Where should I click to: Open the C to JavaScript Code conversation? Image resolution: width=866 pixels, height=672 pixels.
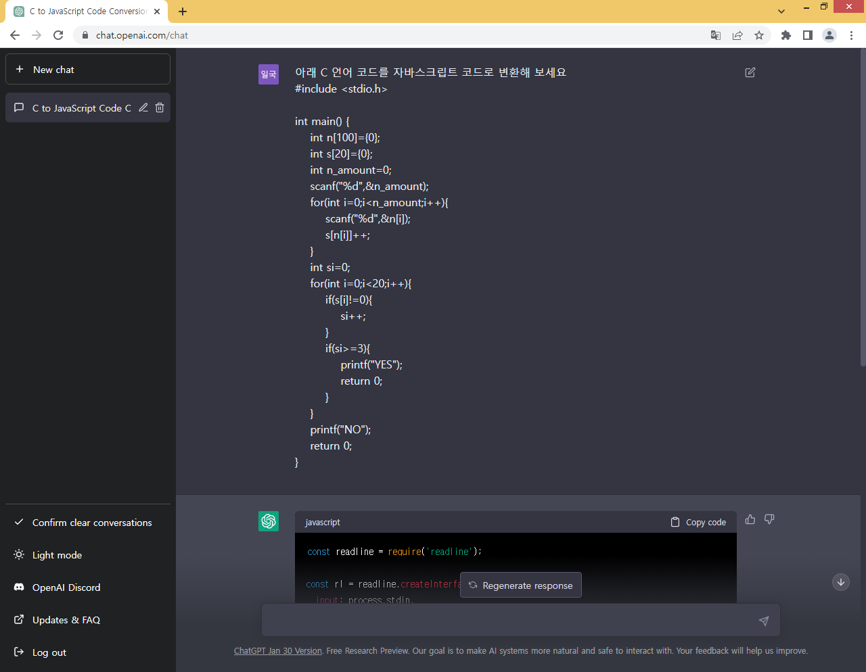coord(81,108)
